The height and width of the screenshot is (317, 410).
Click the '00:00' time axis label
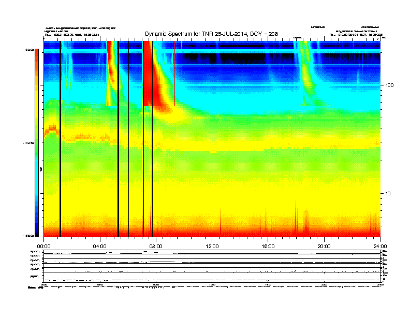[x=43, y=247]
